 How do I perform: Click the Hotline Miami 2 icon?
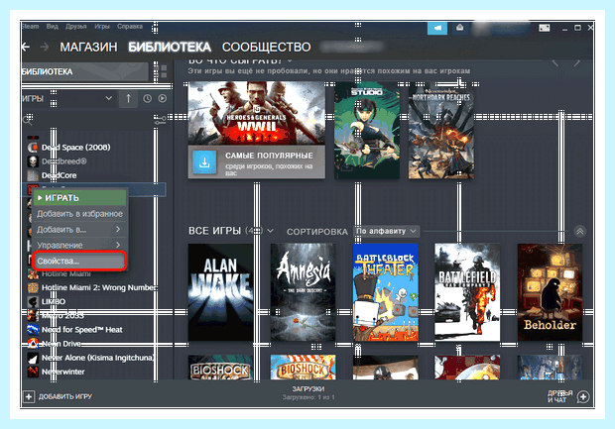coord(33,287)
